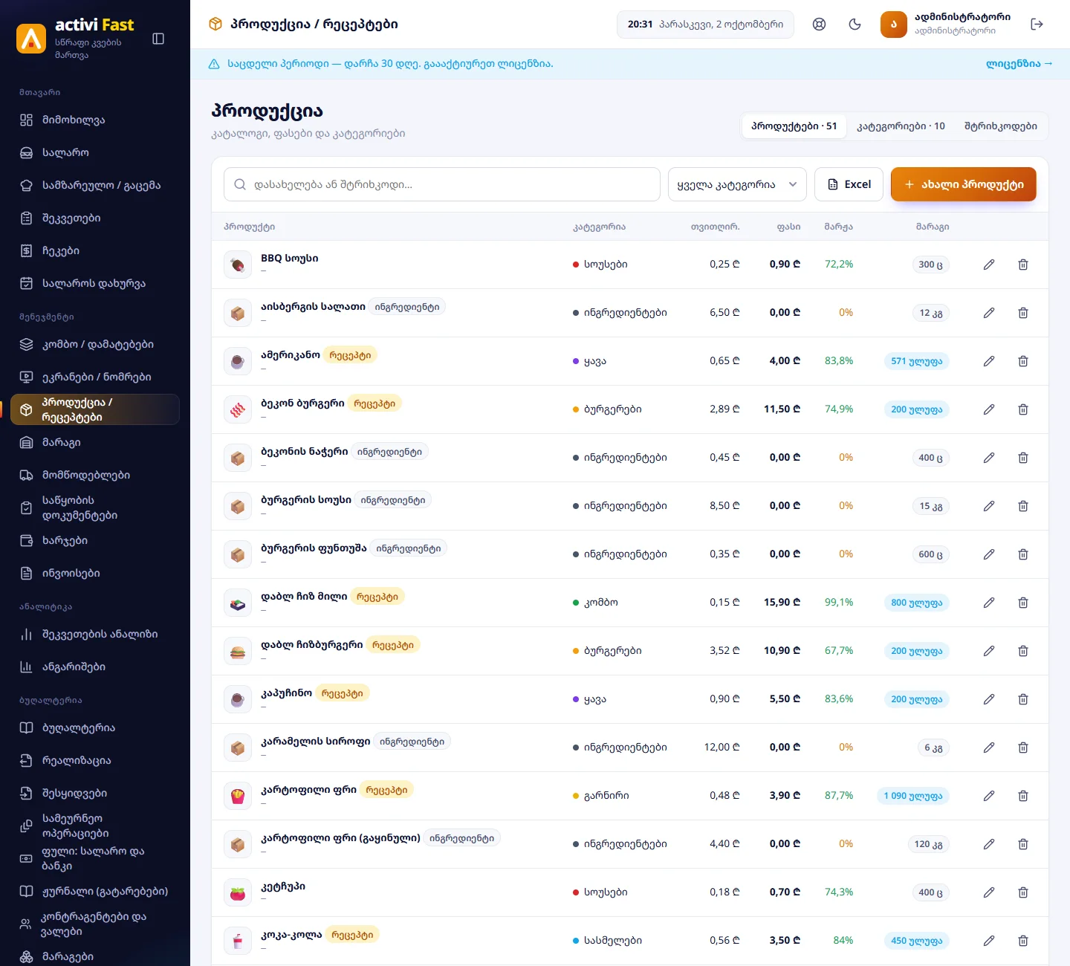Follow the ლიცენზია link in banner

1019,64
